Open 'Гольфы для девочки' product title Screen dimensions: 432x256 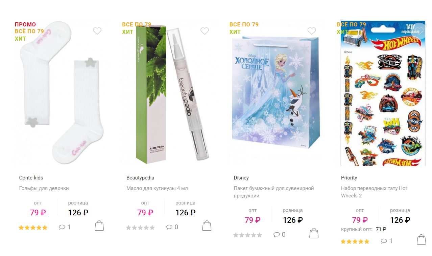(44, 188)
